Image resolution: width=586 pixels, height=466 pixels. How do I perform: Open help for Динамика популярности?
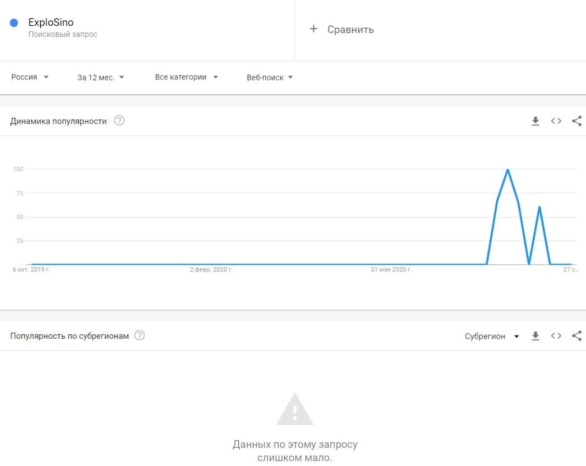[119, 121]
